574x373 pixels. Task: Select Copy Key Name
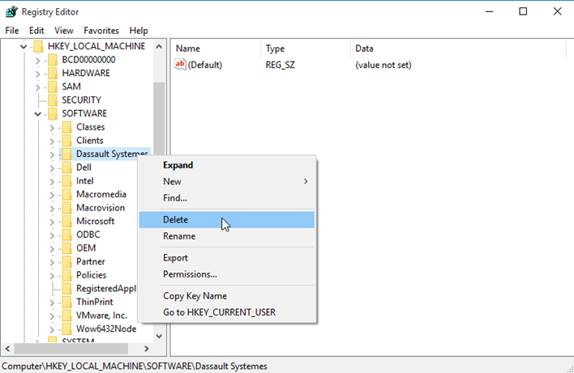point(226,295)
